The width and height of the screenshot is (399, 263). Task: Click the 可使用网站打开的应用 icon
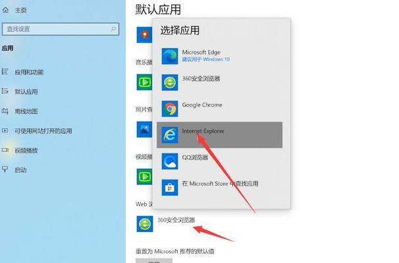click(5, 130)
